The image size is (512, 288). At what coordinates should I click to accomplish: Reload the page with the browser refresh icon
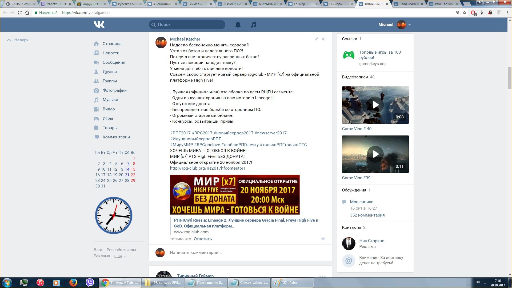(x=20, y=13)
